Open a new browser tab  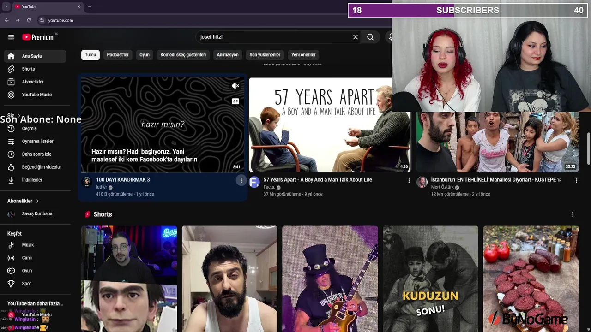pos(90,6)
